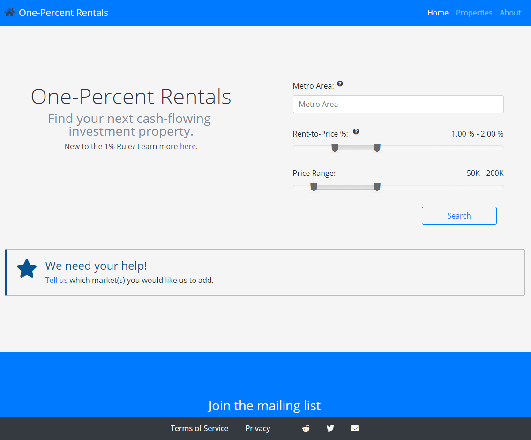Open the Reddit icon in footer
Image resolution: width=531 pixels, height=440 pixels.
306,428
